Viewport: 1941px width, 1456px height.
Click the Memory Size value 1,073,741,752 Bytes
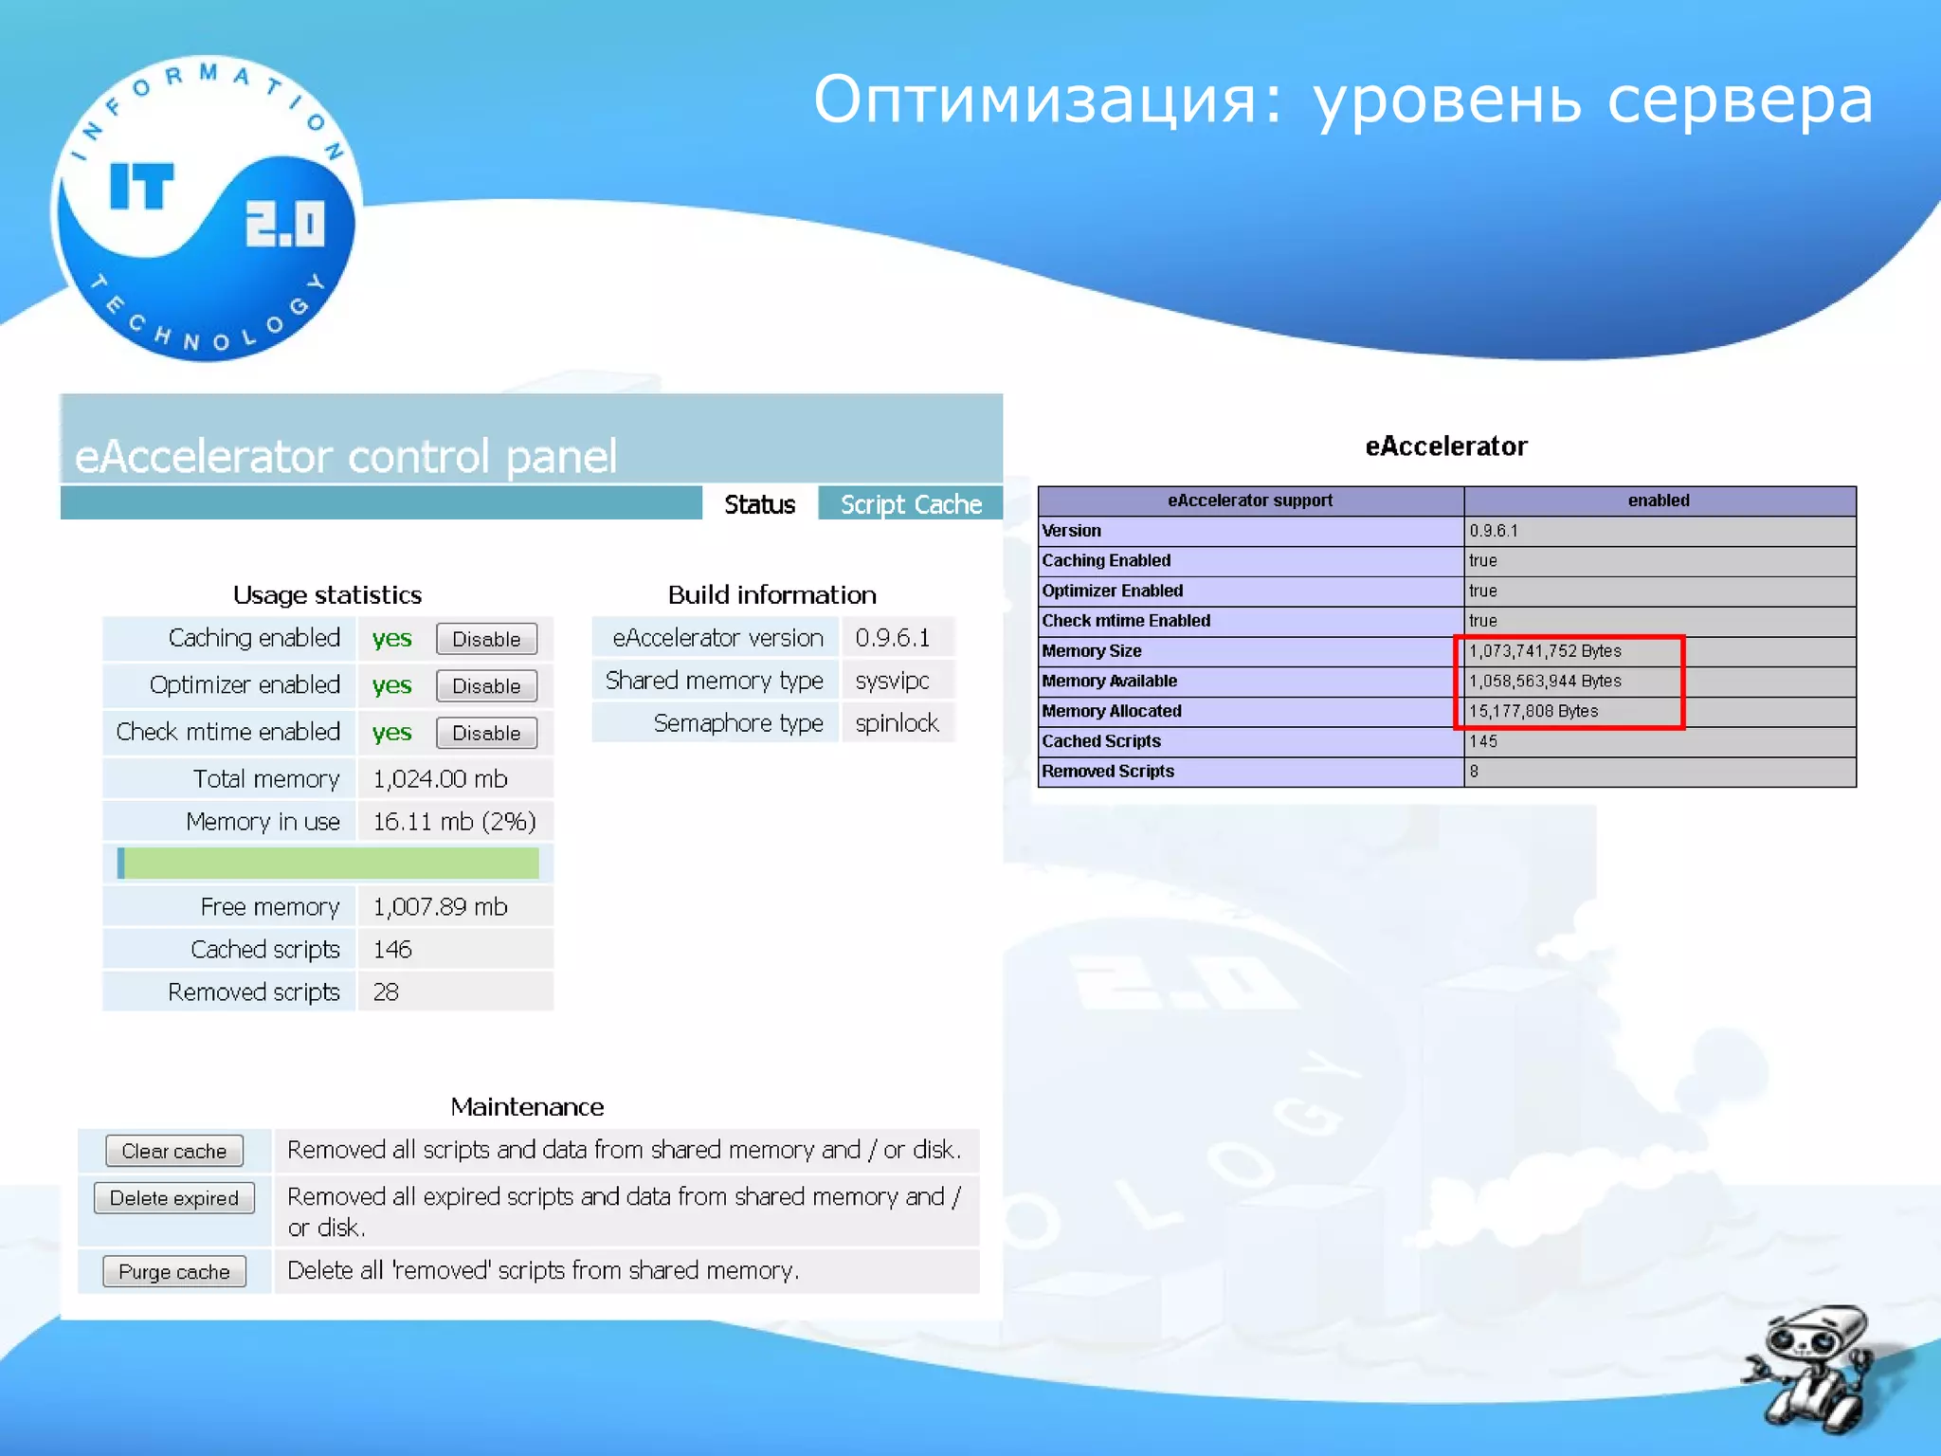[x=1545, y=651]
